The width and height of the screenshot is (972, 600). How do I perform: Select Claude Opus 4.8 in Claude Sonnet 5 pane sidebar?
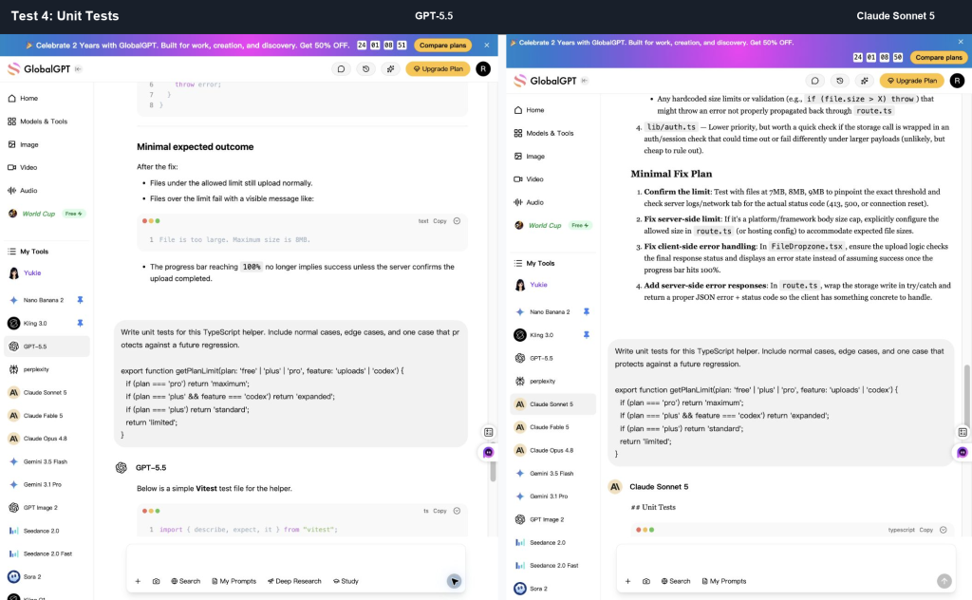click(551, 450)
